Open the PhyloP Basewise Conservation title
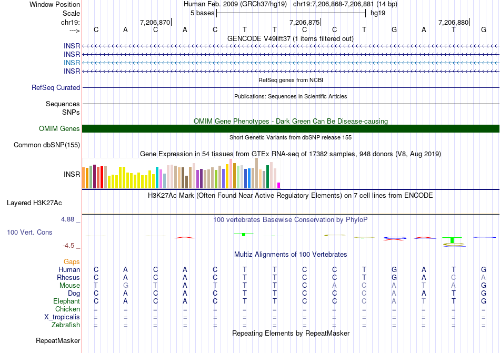500x353 pixels. [291, 219]
